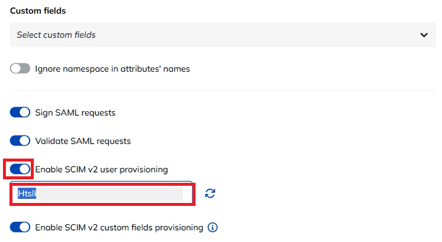Open the Select custom fields combo box

pyautogui.click(x=223, y=34)
